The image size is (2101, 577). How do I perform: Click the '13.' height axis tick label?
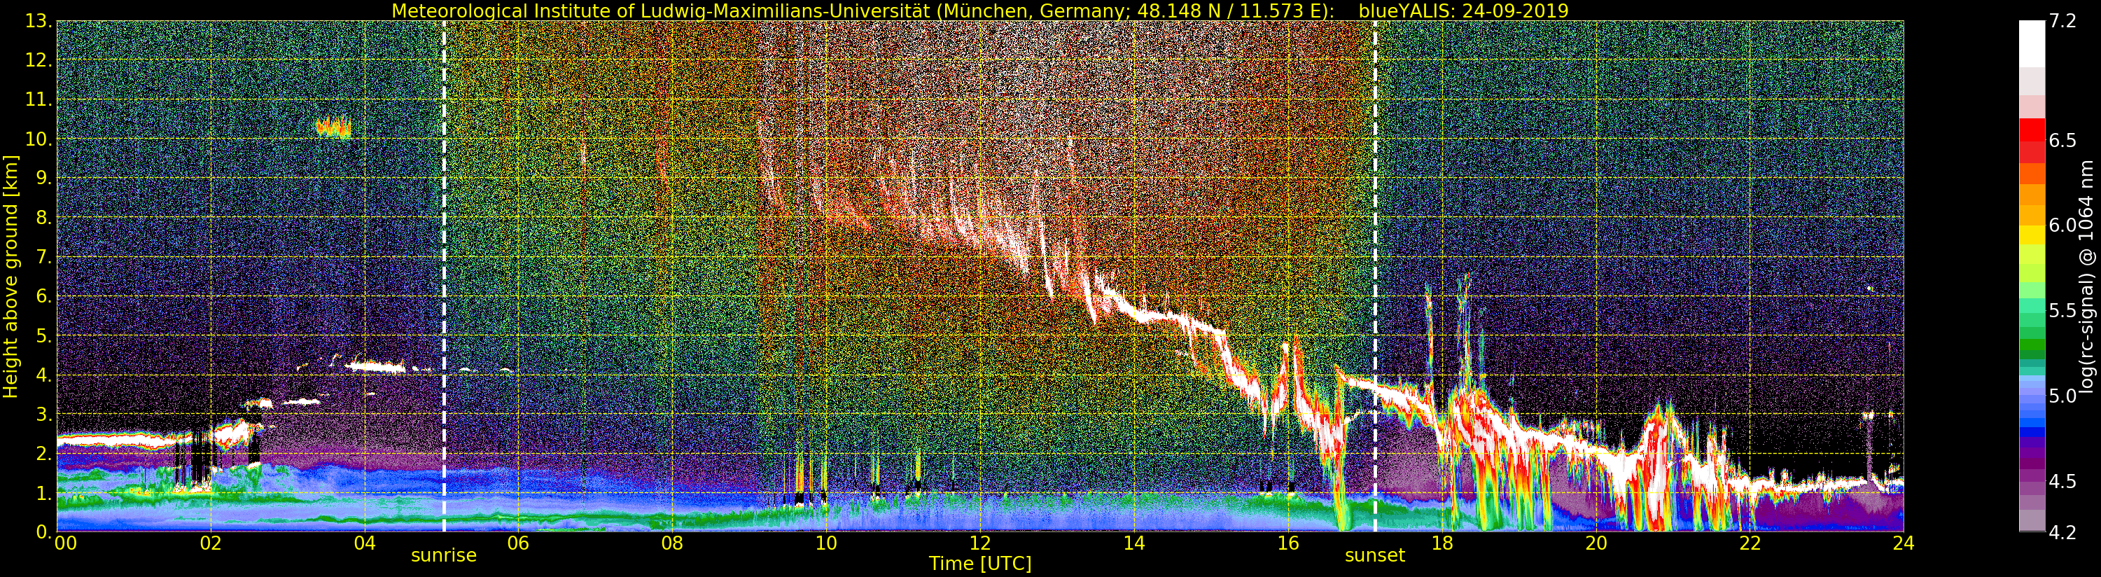click(x=39, y=21)
